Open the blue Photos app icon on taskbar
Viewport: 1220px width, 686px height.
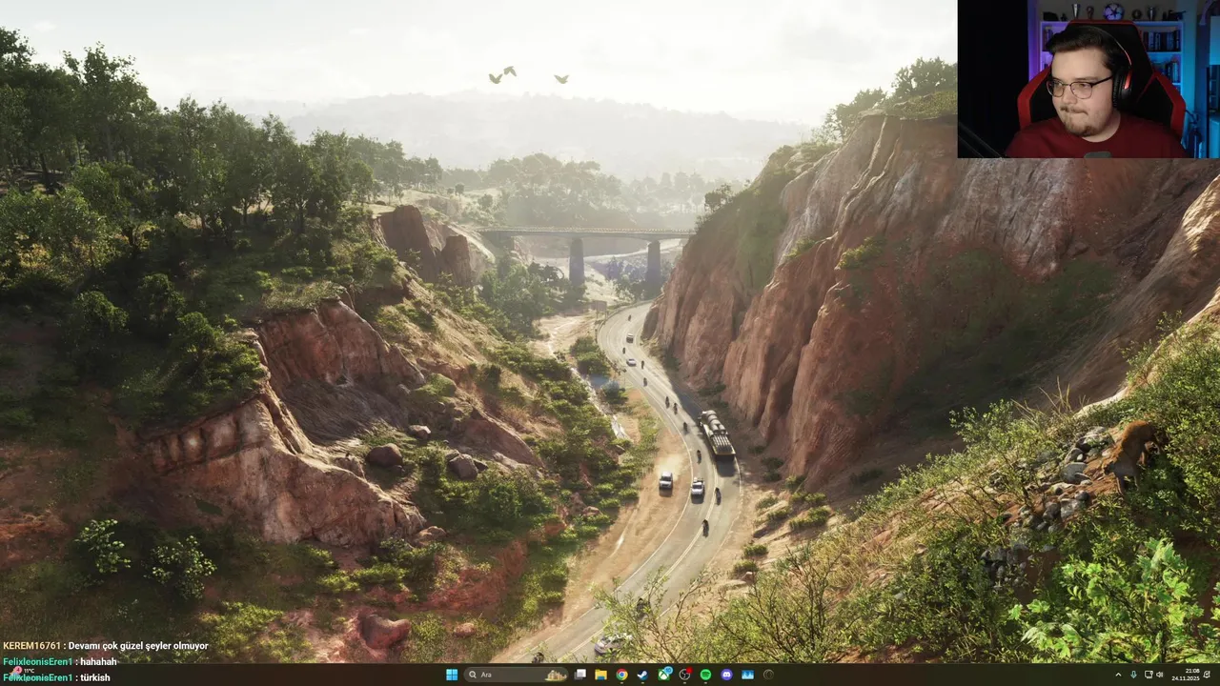[x=747, y=675]
